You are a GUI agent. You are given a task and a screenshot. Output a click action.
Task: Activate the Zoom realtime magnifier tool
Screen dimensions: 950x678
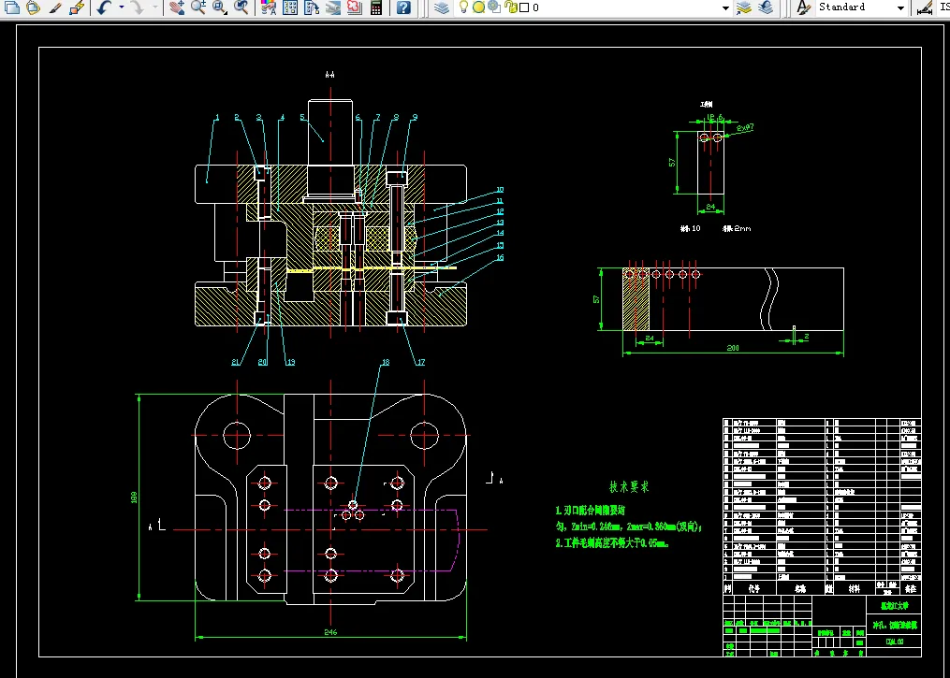(198, 7)
